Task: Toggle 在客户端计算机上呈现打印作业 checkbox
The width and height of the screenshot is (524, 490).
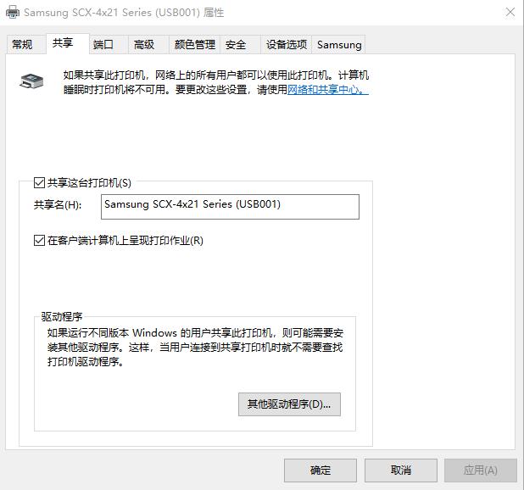Action: [40, 240]
